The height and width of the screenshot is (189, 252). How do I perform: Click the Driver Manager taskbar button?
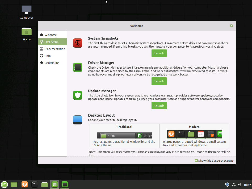tap(65, 185)
